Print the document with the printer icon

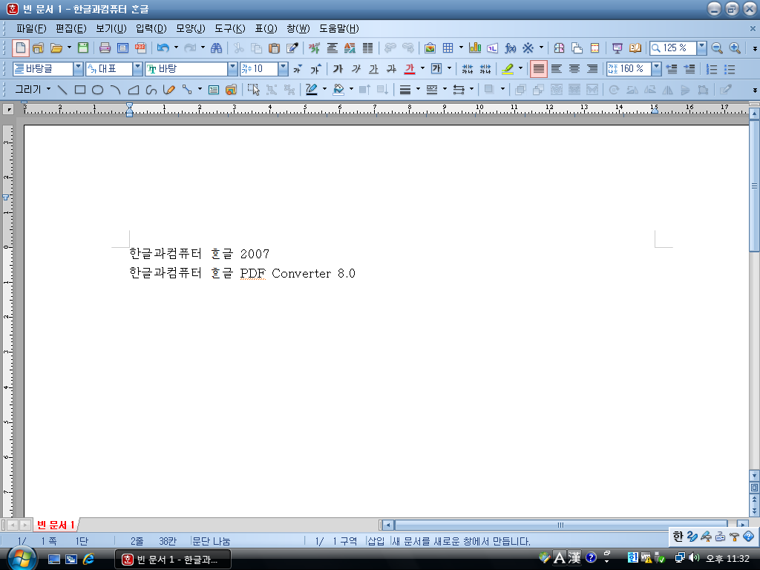click(x=105, y=48)
